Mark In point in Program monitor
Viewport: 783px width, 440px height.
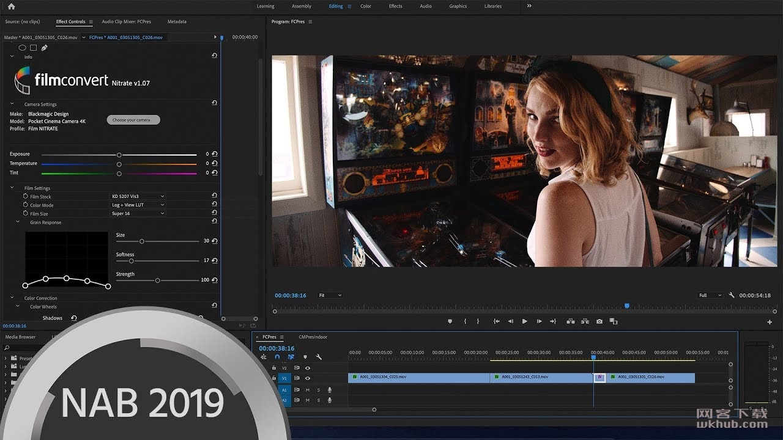(465, 321)
